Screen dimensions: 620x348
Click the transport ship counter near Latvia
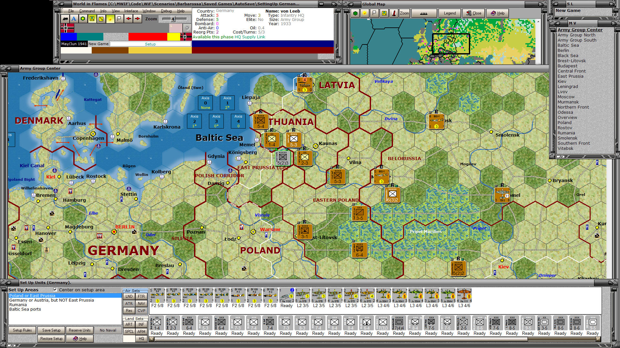pos(305,85)
